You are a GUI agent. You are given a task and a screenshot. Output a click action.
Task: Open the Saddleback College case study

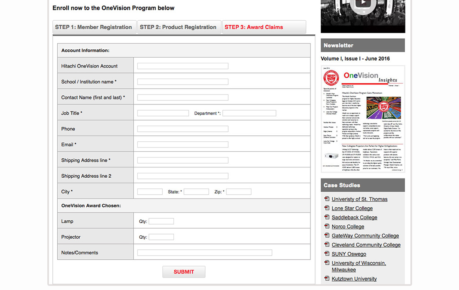point(354,217)
